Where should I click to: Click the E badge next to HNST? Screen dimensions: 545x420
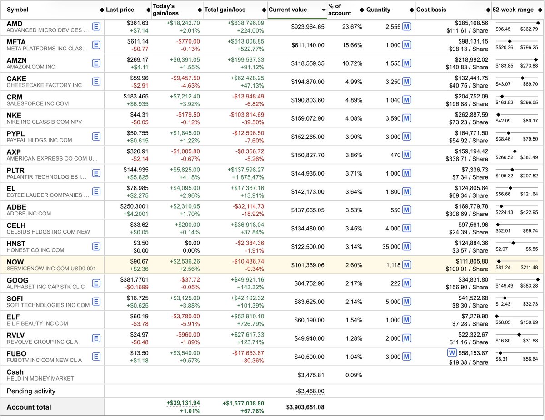coord(96,247)
